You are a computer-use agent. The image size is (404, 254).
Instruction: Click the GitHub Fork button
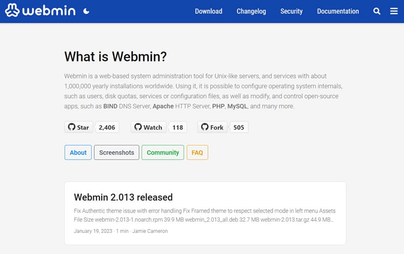click(x=212, y=127)
